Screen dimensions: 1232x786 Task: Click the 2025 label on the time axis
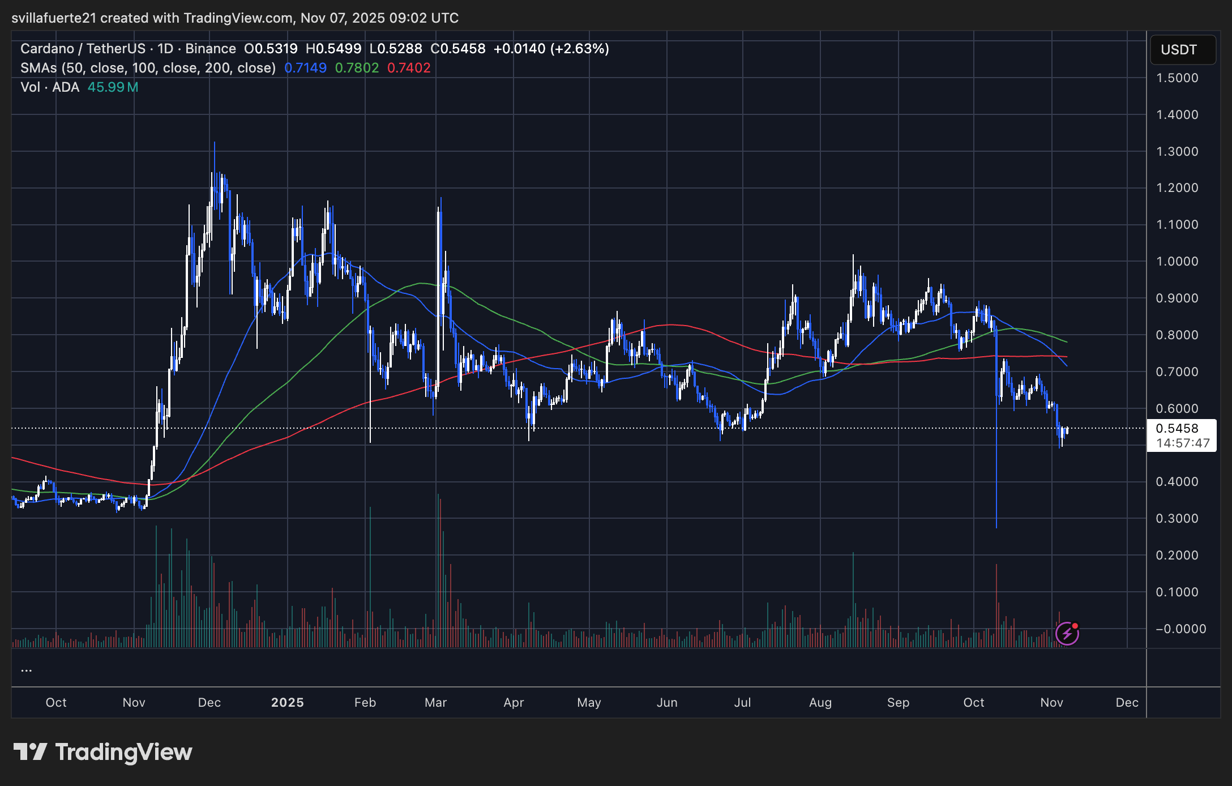pyautogui.click(x=288, y=703)
